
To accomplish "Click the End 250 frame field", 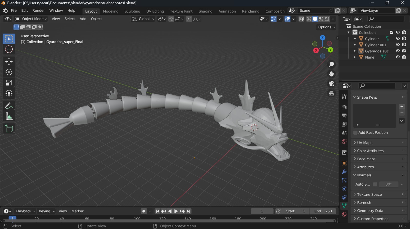I will coord(323,211).
